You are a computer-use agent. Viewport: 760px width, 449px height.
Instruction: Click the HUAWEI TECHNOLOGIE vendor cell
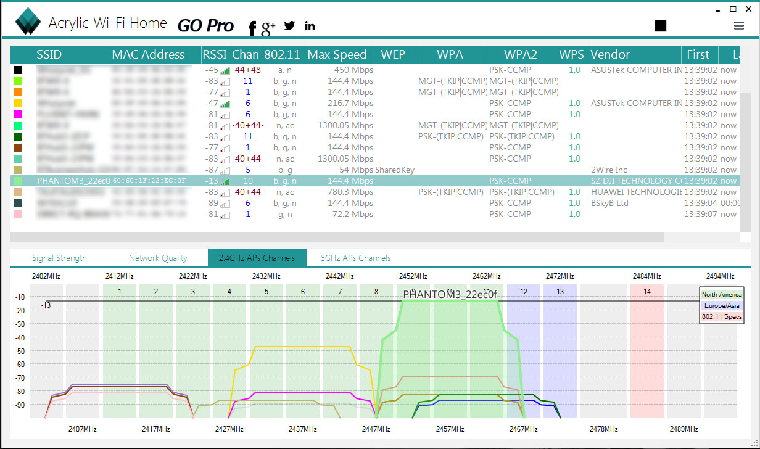pos(636,192)
